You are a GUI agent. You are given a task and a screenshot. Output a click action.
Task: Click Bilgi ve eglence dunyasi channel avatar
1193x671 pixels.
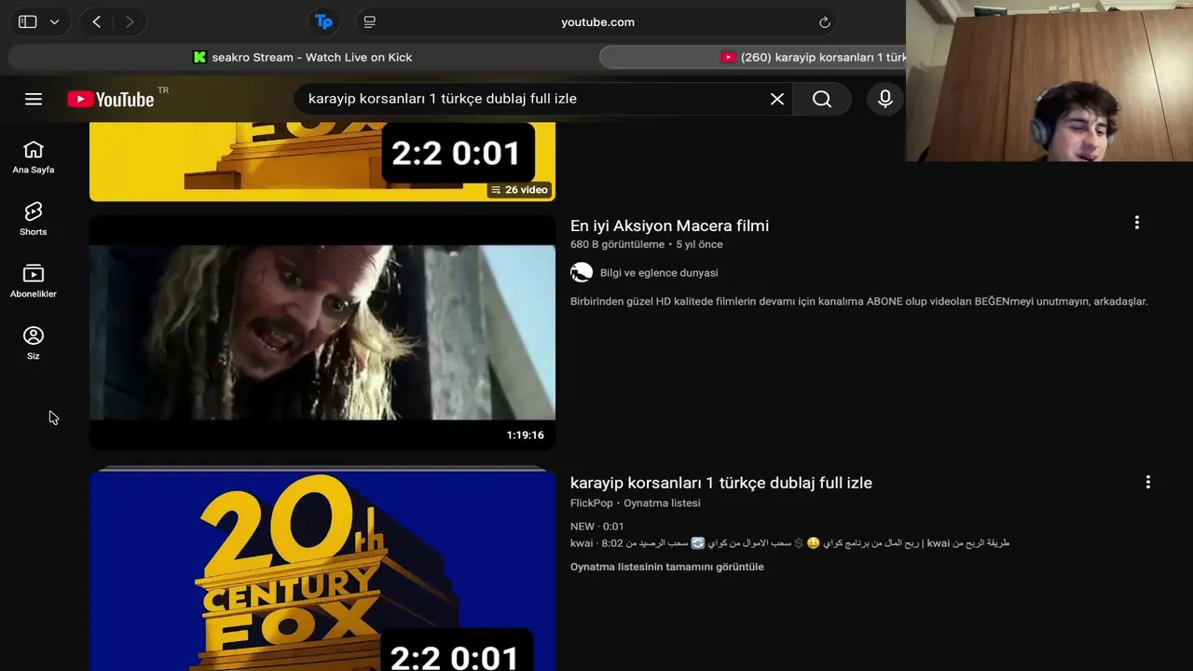click(582, 272)
